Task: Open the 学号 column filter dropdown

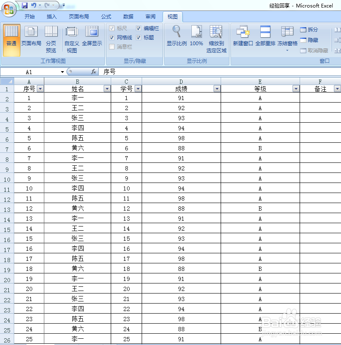Action: click(138, 89)
